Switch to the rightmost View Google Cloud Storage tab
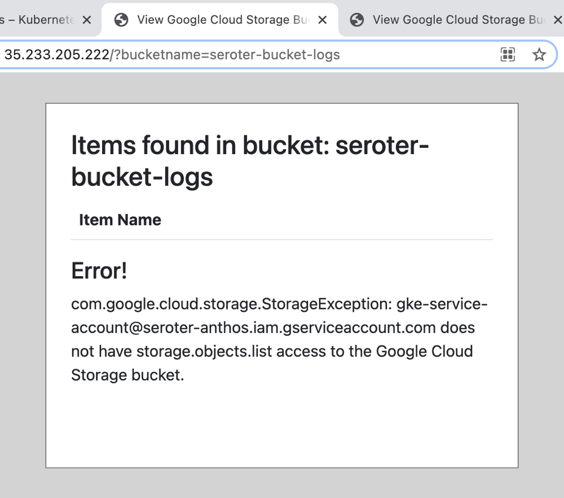Image resolution: width=564 pixels, height=498 pixels. [458, 20]
